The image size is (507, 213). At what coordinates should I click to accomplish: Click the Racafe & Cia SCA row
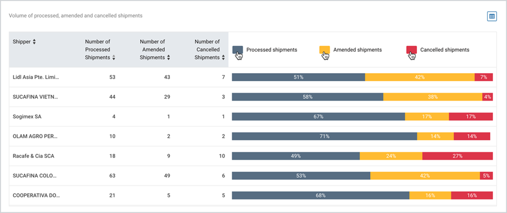(119, 156)
